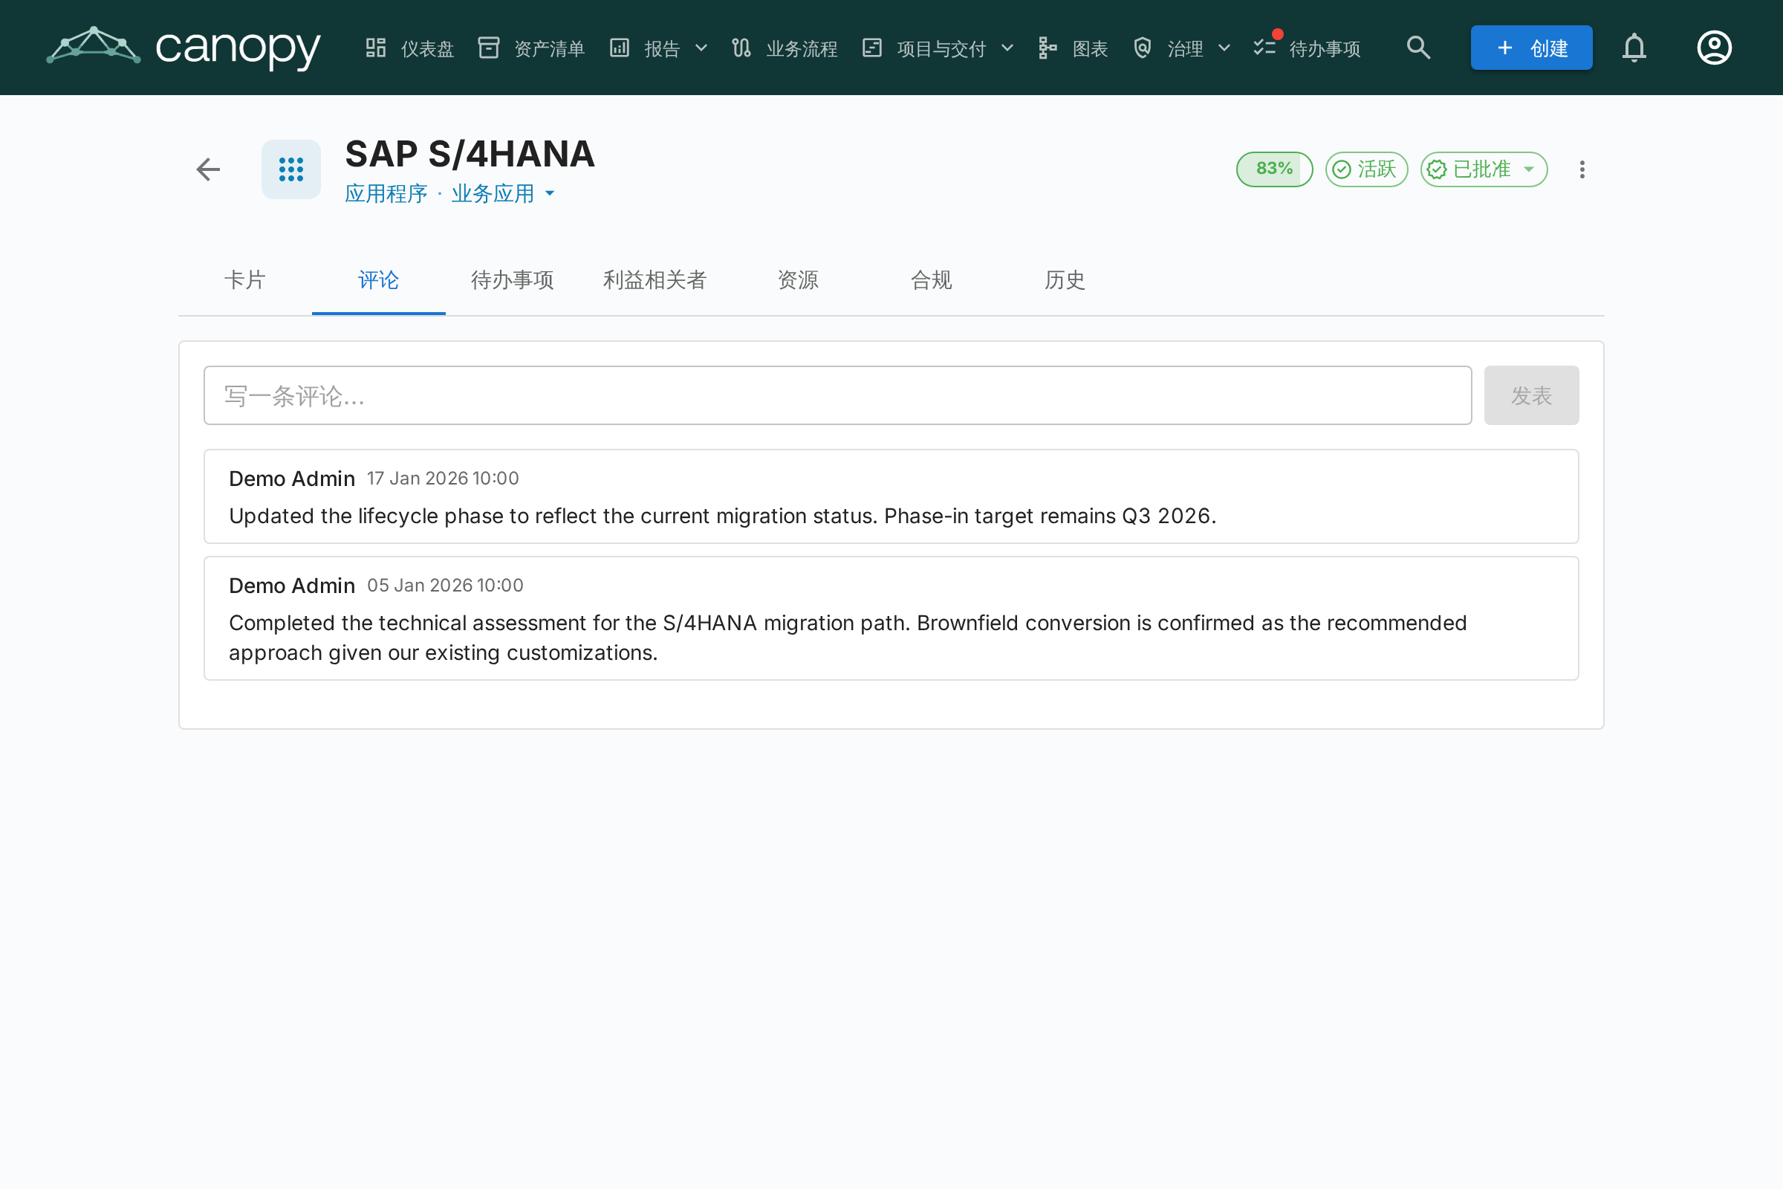The image size is (1783, 1189).
Task: Open the 利益相关者 tab
Action: click(655, 280)
